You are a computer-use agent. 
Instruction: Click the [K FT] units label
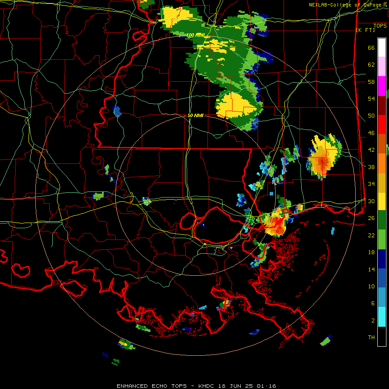click(x=365, y=30)
